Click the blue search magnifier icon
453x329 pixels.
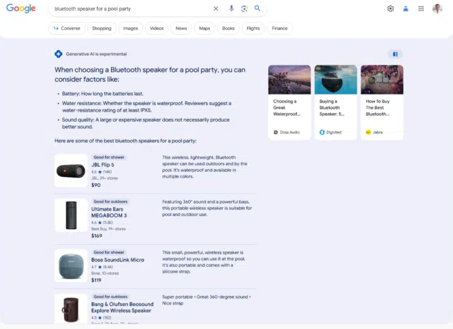coord(258,9)
